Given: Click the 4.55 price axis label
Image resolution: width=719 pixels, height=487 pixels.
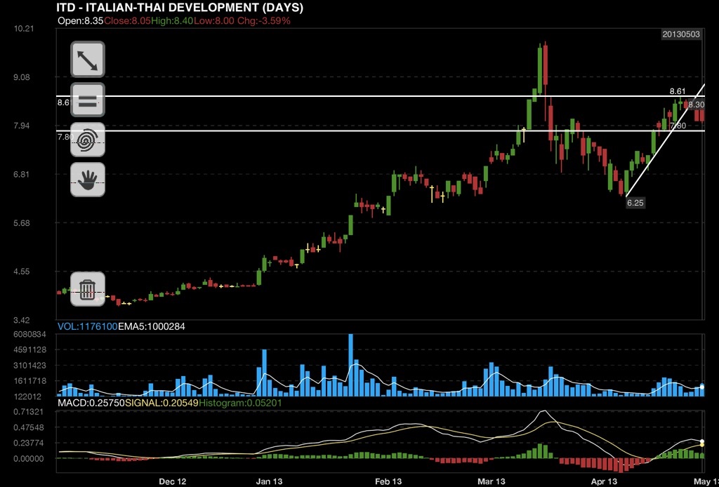Looking at the screenshot, I should [22, 271].
